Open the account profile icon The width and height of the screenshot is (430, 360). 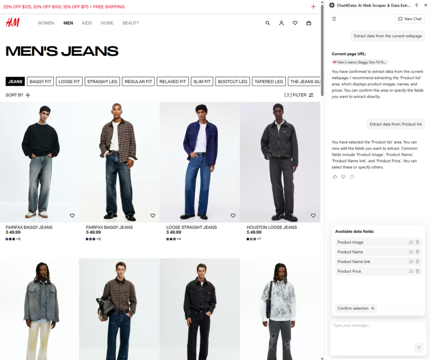[x=281, y=23]
